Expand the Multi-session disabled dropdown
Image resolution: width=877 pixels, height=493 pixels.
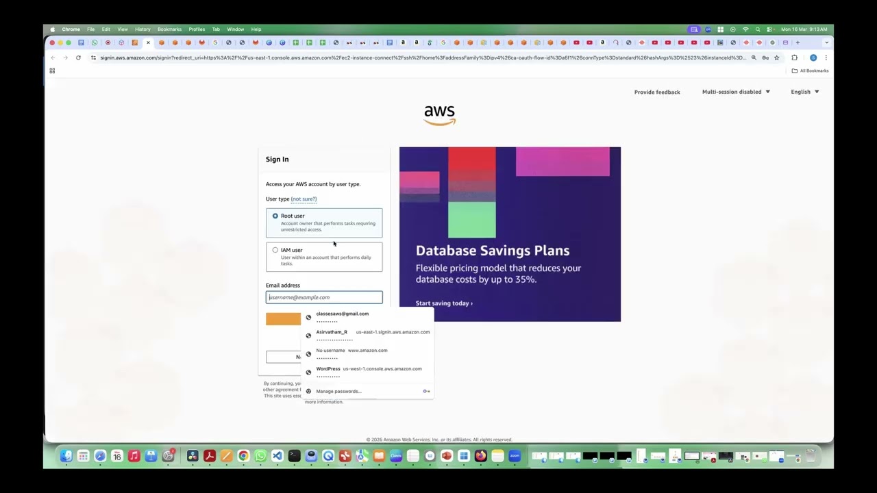736,92
